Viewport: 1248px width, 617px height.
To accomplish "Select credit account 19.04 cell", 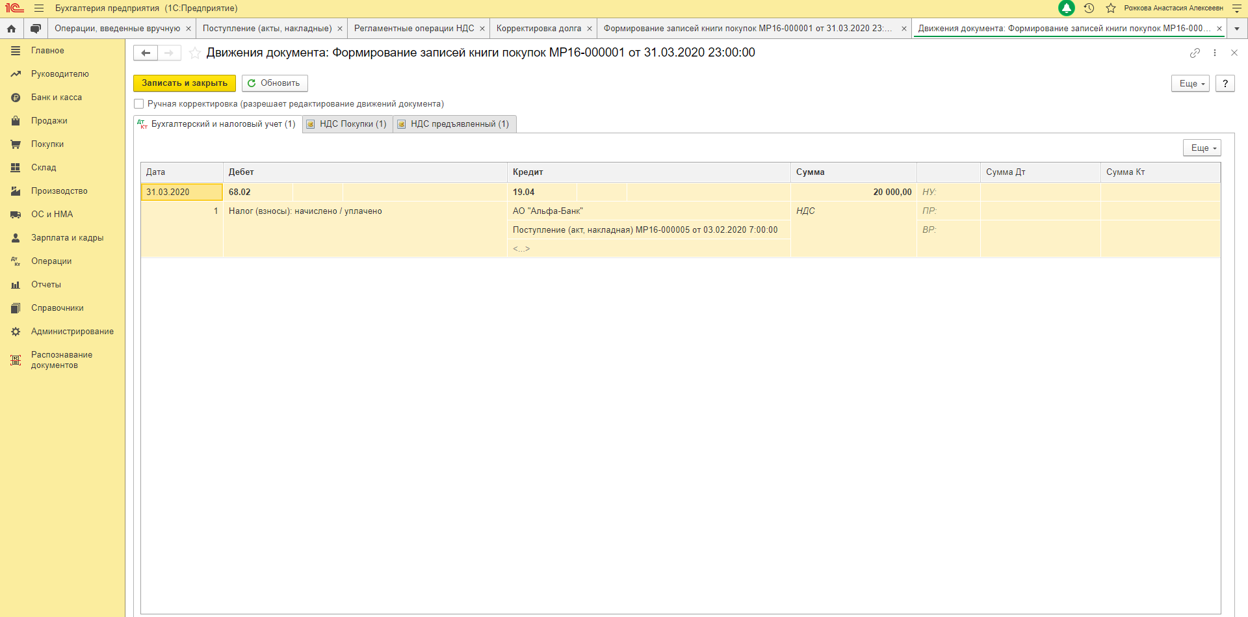I will point(541,192).
